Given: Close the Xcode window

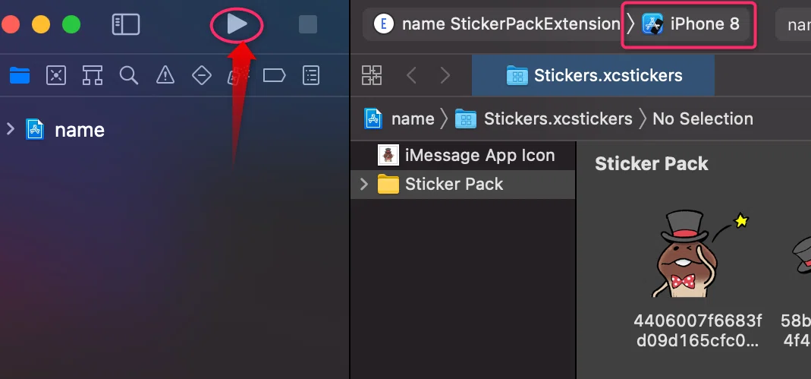Looking at the screenshot, I should point(11,24).
